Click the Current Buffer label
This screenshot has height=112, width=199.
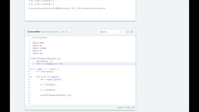pyautogui.click(x=34, y=32)
